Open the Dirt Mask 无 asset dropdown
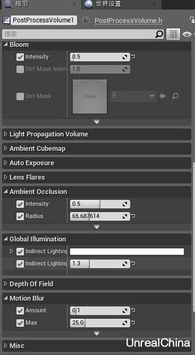 coord(133,96)
